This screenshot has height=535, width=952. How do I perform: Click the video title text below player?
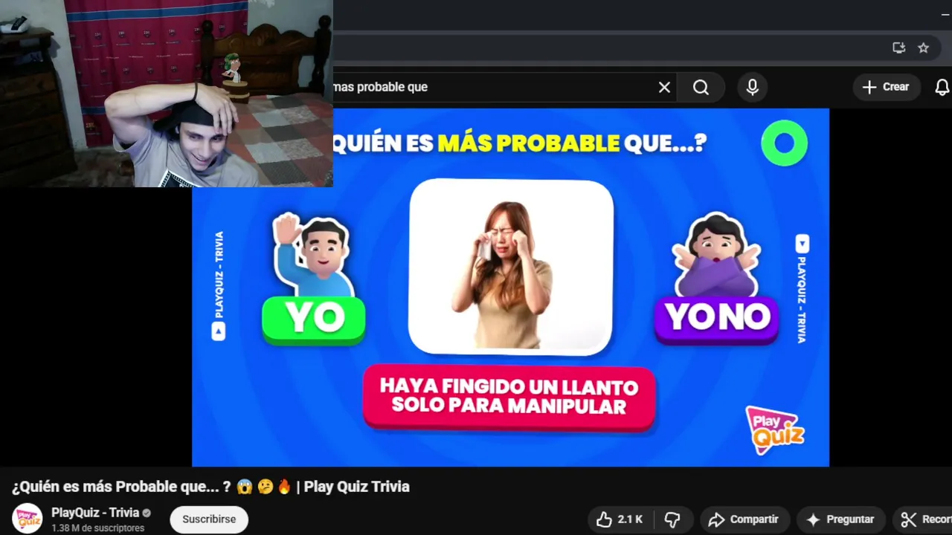click(210, 487)
